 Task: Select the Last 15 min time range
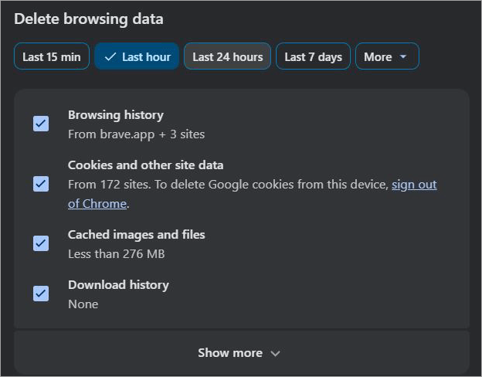tap(52, 56)
